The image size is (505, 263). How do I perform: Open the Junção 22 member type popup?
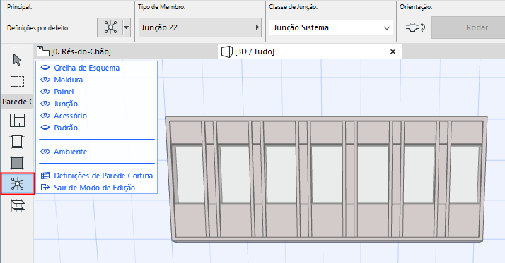[200, 27]
